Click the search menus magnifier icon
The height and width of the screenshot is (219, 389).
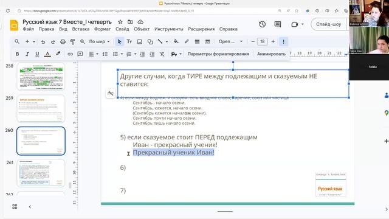[x=17, y=41]
